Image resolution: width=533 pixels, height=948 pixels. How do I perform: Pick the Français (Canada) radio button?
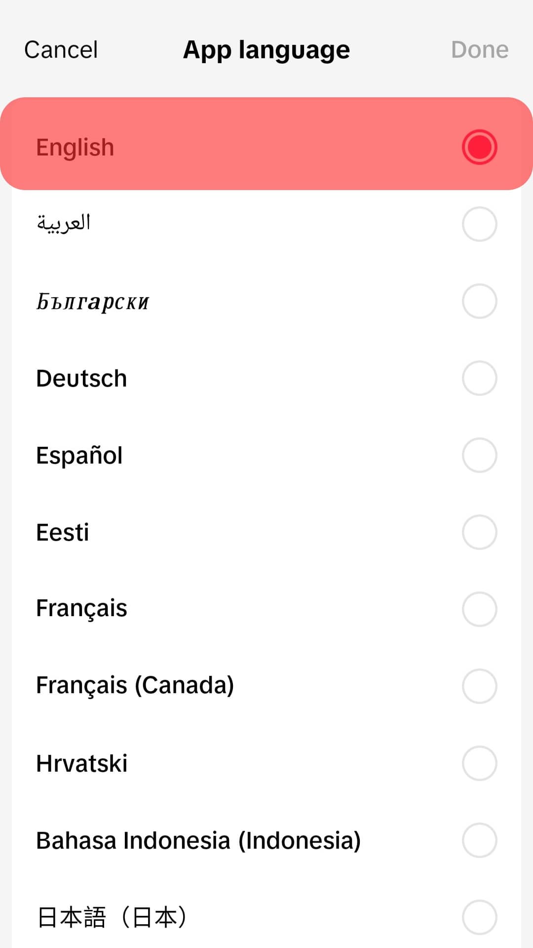click(x=479, y=686)
